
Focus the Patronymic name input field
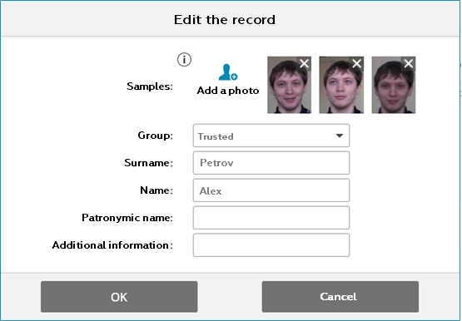pos(271,218)
